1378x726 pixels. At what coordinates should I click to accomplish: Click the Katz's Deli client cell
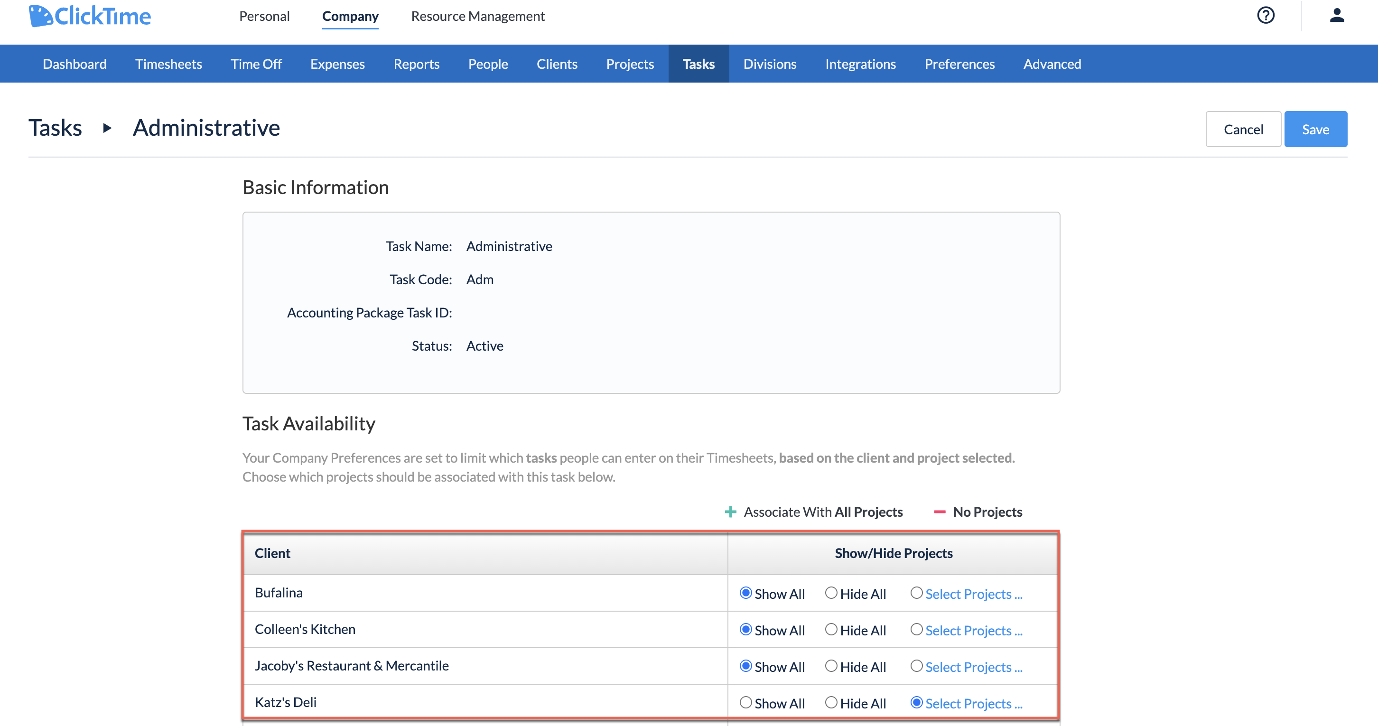coord(486,701)
